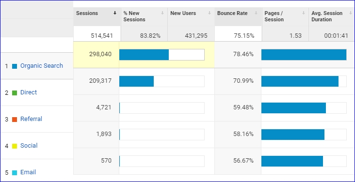Click the sessions bar beside 298,040
The image size is (355, 182).
coord(162,55)
